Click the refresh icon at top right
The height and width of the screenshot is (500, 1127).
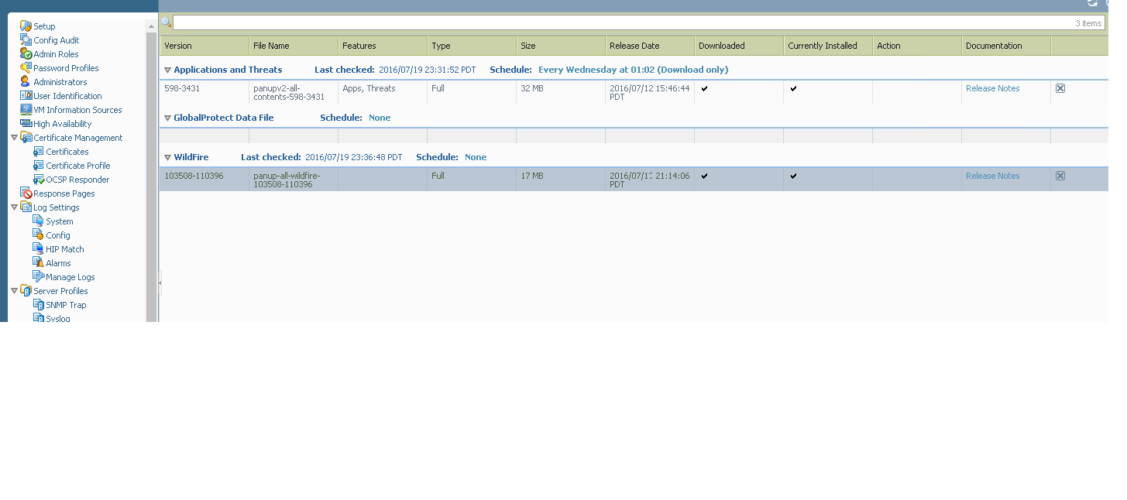coord(1093,4)
